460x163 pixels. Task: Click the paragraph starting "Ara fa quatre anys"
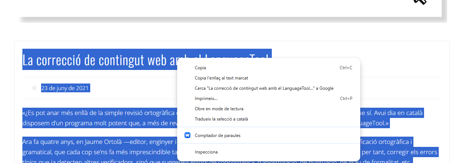[99, 141]
